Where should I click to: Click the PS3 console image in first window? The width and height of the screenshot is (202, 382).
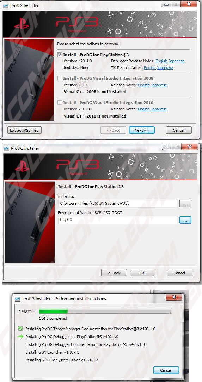[x=29, y=80]
